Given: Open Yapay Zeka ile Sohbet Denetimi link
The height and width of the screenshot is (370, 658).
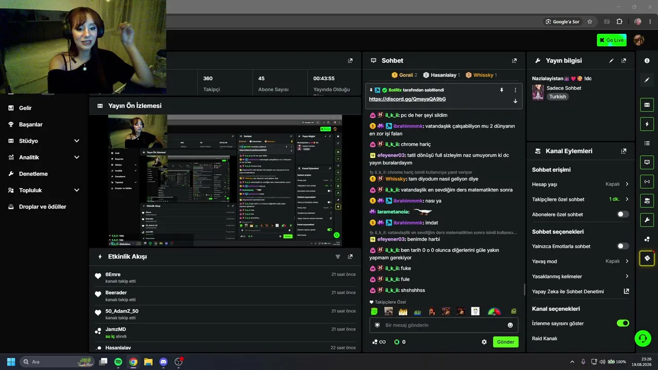Looking at the screenshot, I should coord(580,291).
